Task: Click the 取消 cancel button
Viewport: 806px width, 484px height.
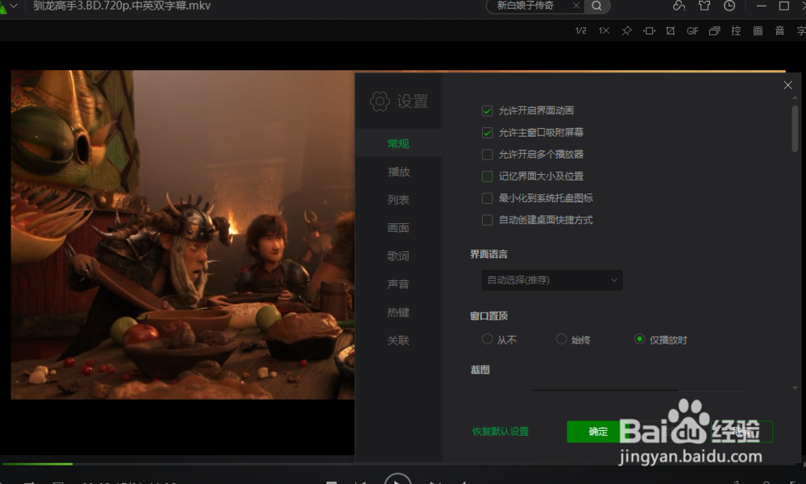Action: pyautogui.click(x=742, y=432)
